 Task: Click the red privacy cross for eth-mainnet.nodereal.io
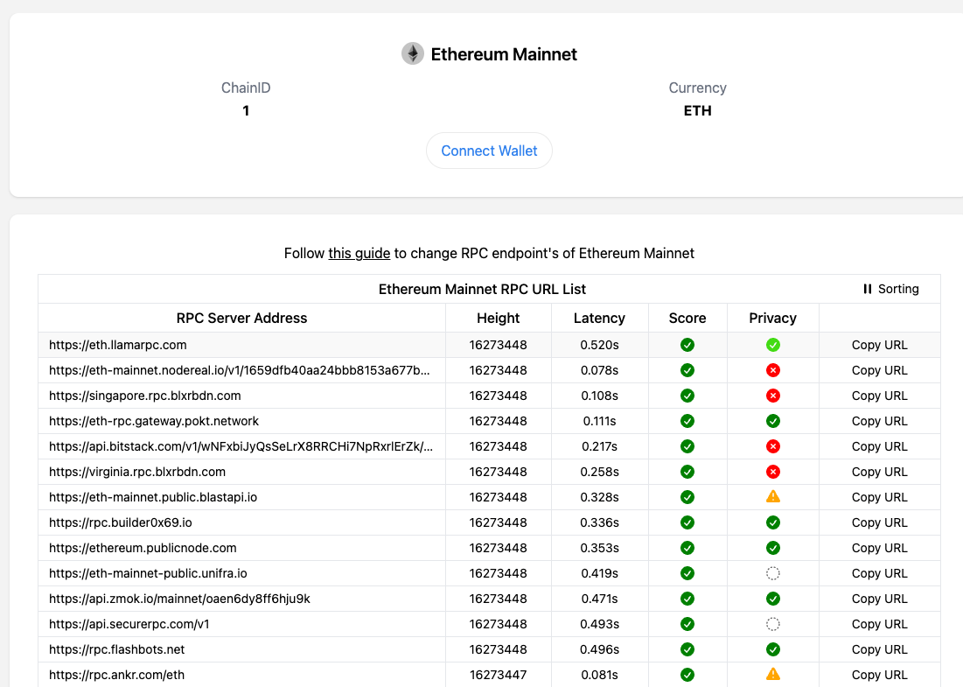tap(773, 370)
